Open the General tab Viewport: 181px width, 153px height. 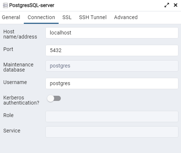[11, 17]
